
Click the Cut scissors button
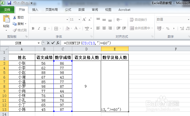coord(19,17)
